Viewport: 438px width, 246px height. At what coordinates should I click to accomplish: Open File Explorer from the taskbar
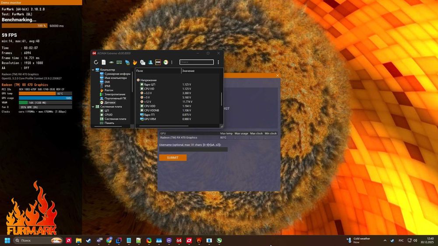[x=79, y=240]
